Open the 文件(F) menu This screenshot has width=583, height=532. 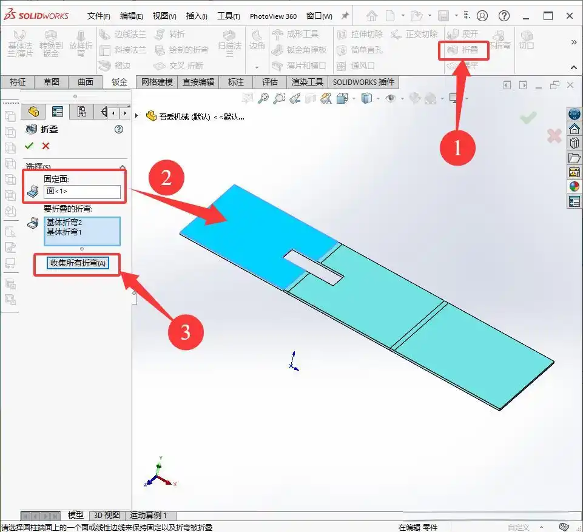98,16
